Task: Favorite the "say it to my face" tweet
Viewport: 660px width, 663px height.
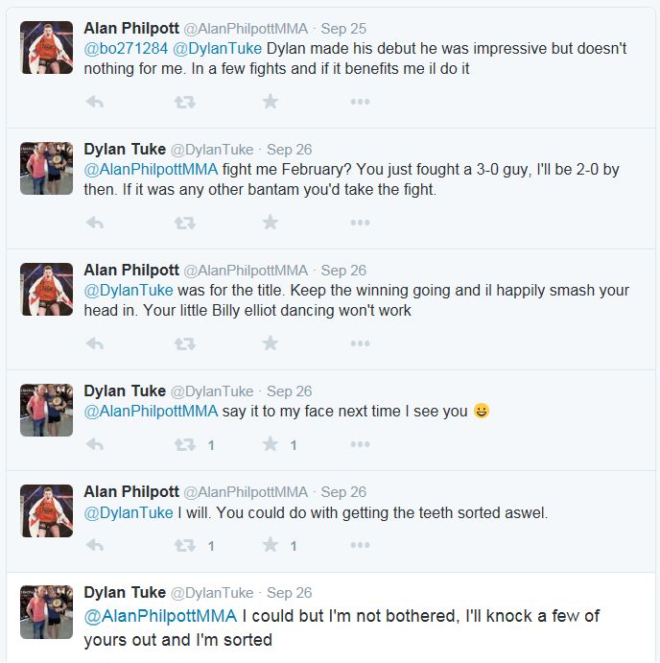Action: [x=271, y=444]
